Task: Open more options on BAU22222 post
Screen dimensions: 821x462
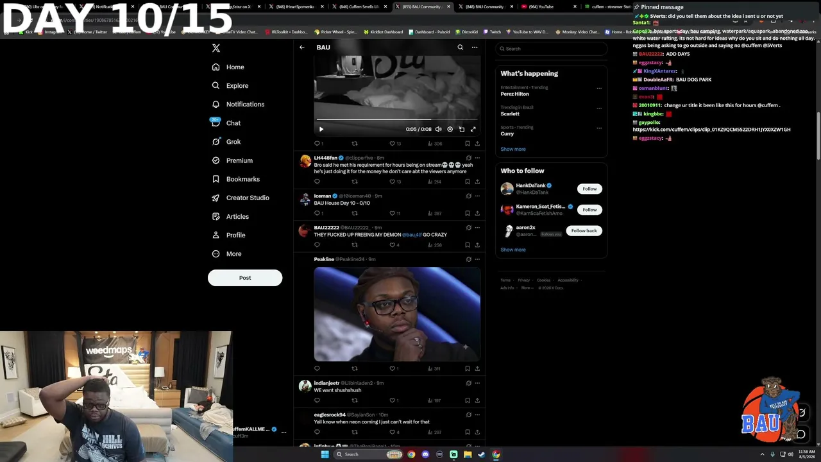Action: coord(477,227)
